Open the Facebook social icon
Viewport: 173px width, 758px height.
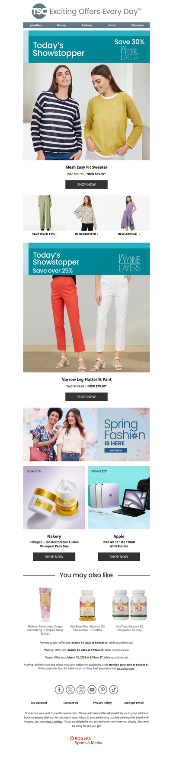click(59, 690)
